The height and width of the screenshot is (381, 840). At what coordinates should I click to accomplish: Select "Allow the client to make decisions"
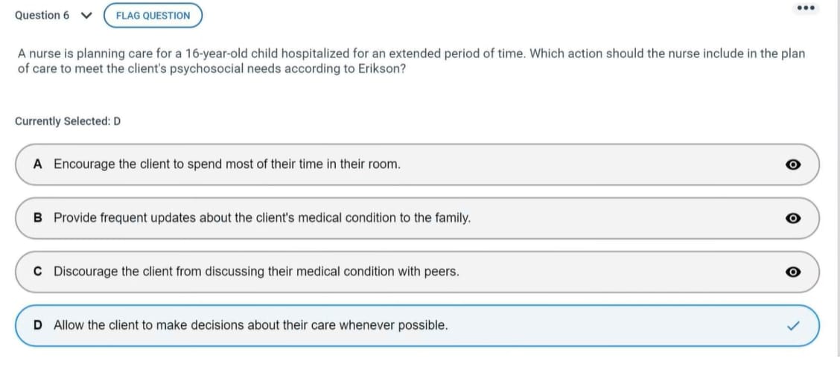(251, 325)
